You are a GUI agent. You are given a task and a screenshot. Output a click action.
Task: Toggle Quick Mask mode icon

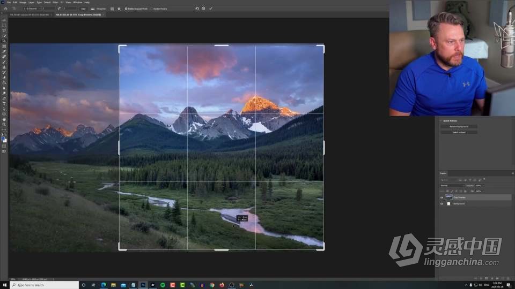coord(4,146)
